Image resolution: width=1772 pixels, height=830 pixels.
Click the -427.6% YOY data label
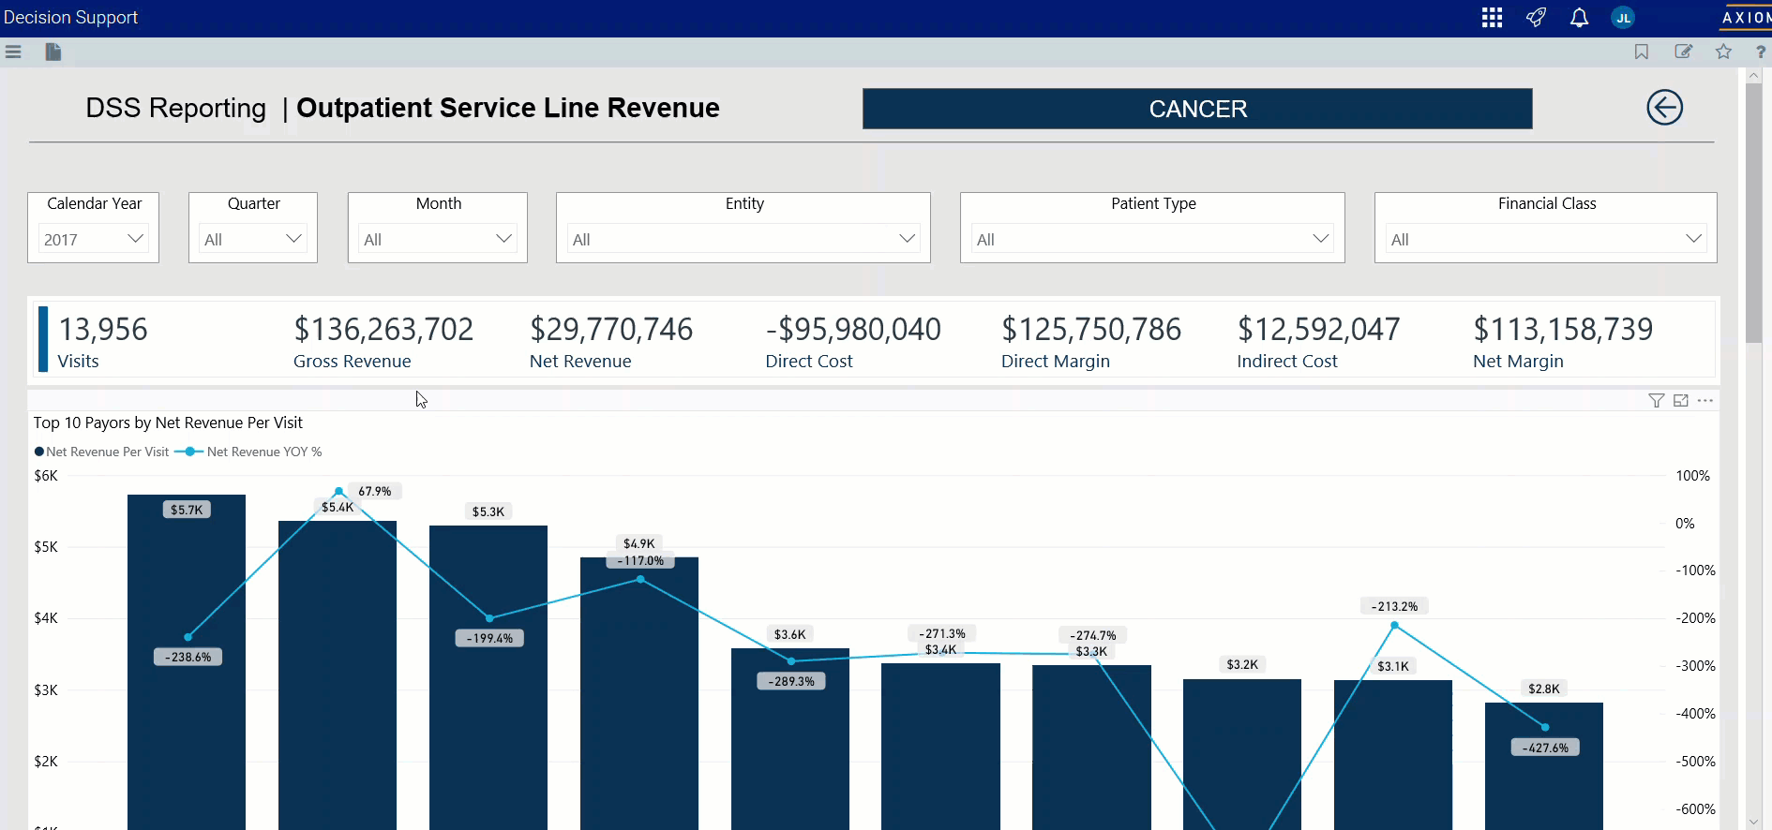point(1545,748)
